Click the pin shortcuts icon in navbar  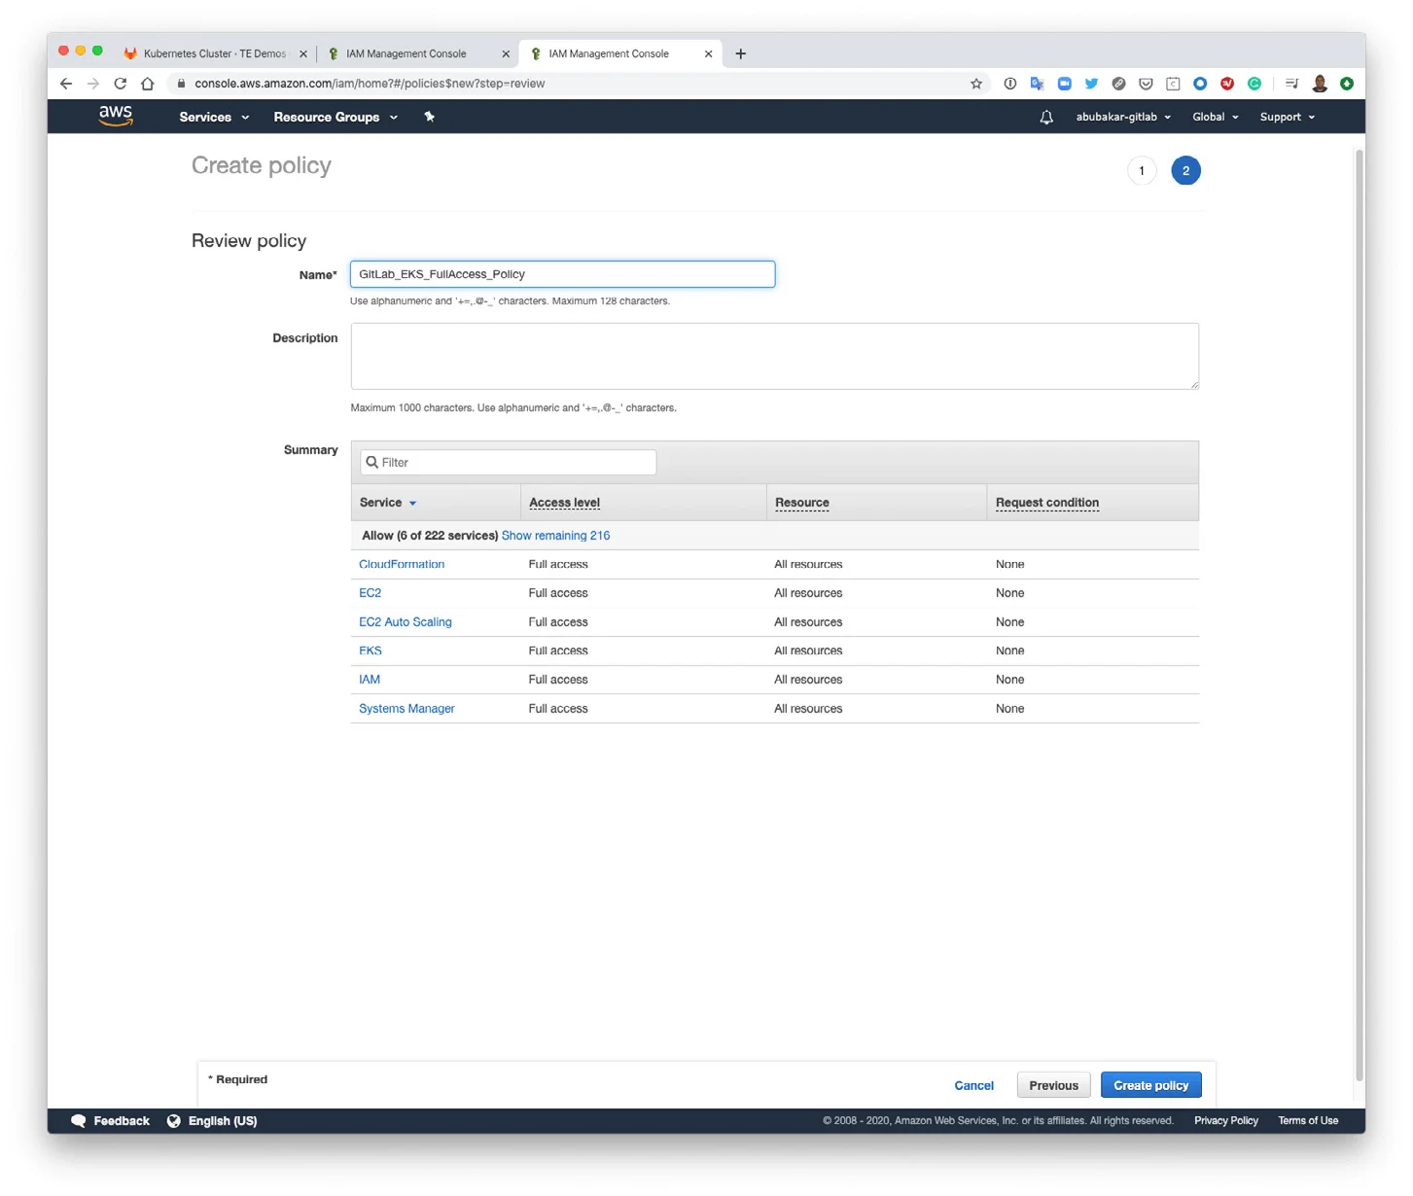click(429, 117)
